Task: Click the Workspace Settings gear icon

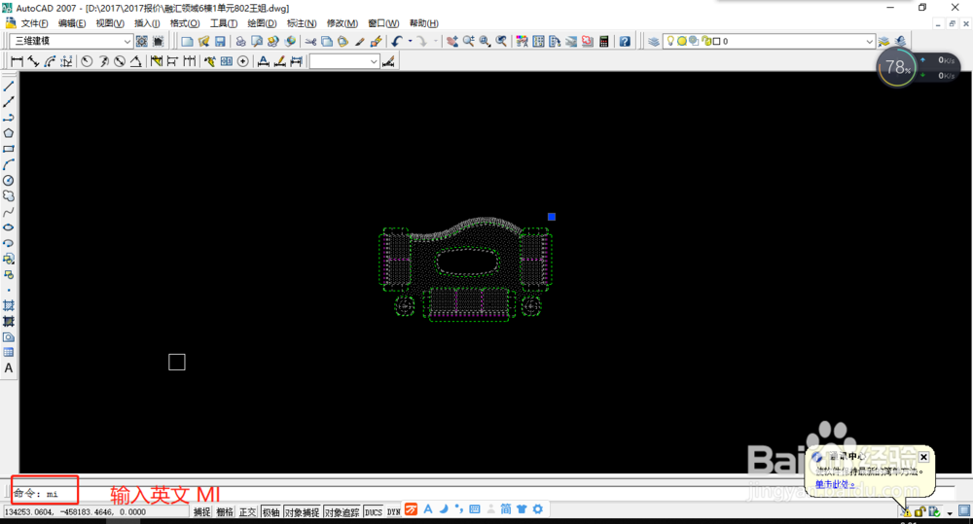Action: coord(141,42)
